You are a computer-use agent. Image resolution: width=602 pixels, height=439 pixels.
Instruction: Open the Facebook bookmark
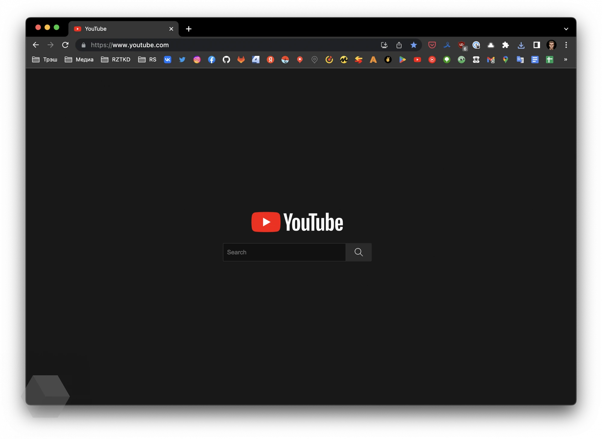point(212,59)
